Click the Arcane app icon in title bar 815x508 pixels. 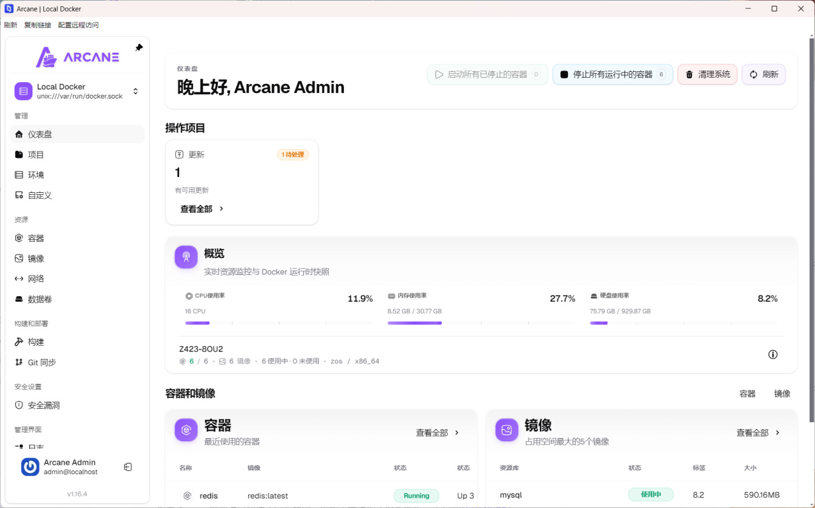click(x=9, y=9)
